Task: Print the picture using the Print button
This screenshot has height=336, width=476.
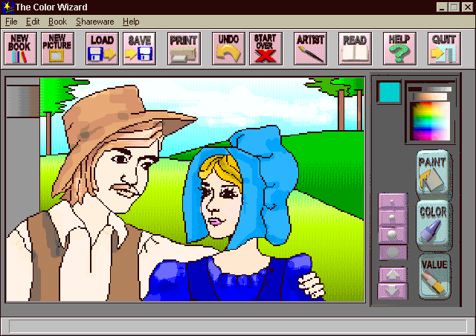Action: pyautogui.click(x=184, y=49)
